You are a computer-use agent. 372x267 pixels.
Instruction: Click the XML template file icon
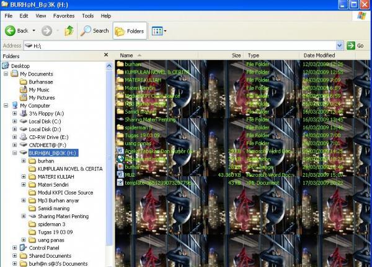(120, 182)
